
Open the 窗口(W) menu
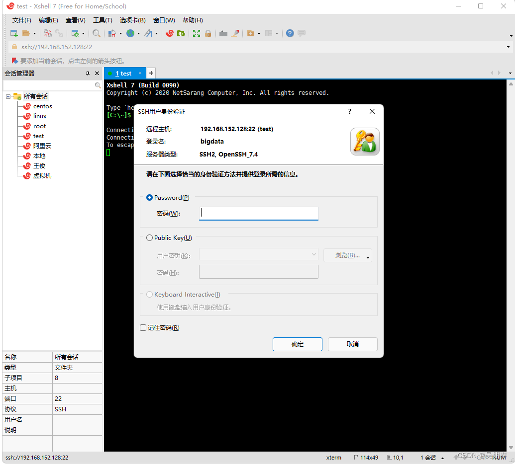164,20
